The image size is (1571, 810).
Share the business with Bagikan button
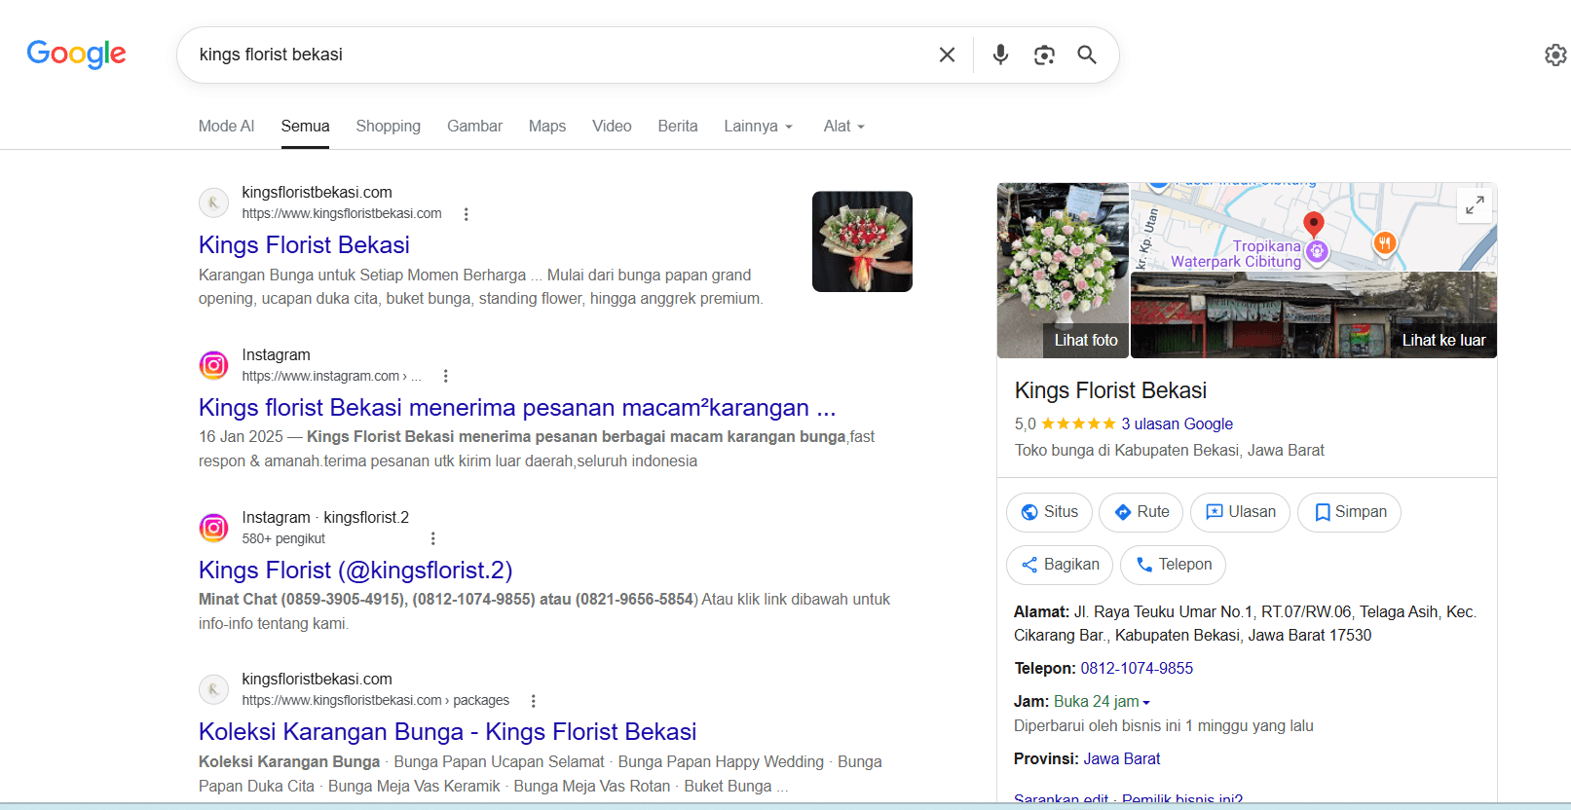[x=1060, y=565]
